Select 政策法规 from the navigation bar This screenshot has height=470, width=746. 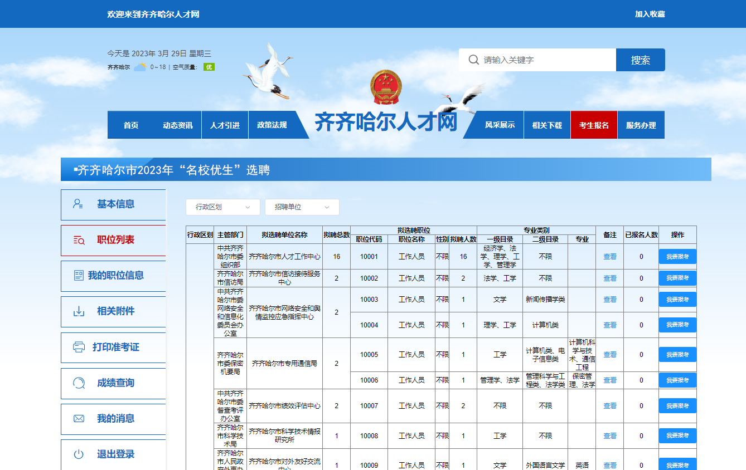pyautogui.click(x=272, y=125)
